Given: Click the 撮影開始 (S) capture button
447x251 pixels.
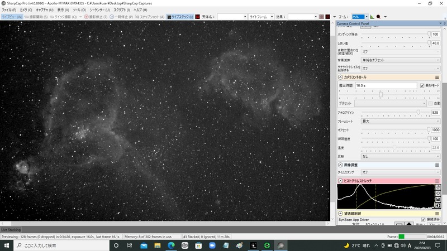Looking at the screenshot, I should point(36,17).
